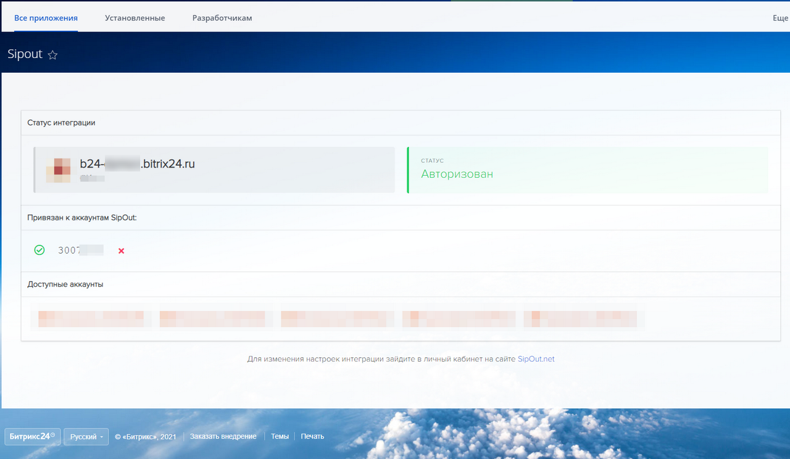Click the © «Битрикс», 2021 footer text

click(x=145, y=436)
